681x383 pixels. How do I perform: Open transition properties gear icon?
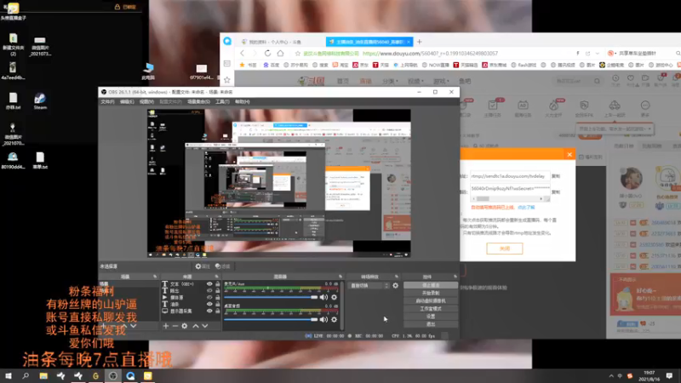(x=395, y=286)
